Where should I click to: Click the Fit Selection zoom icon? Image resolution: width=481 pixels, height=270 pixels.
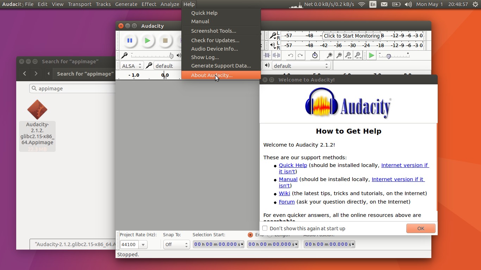349,55
